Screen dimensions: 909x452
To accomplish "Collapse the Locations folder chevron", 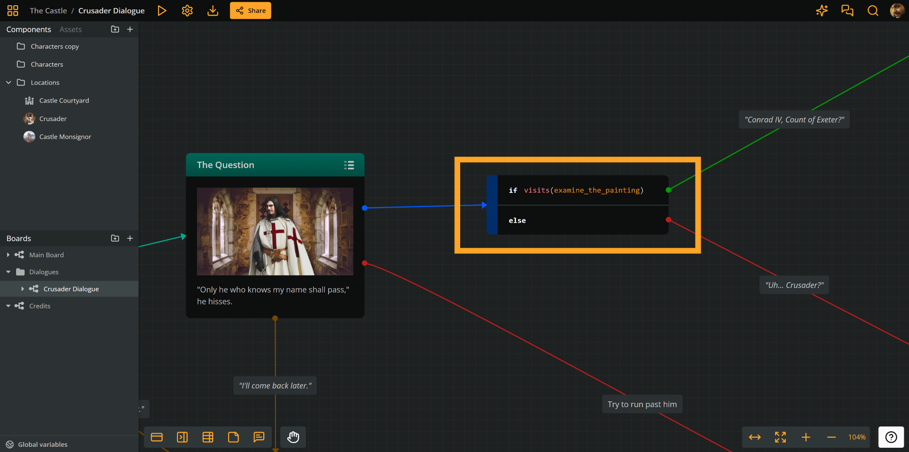I will coord(9,82).
